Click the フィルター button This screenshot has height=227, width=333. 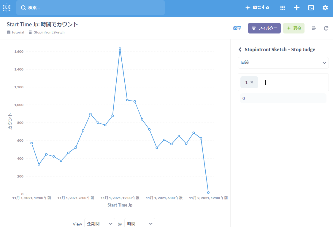tap(264, 28)
